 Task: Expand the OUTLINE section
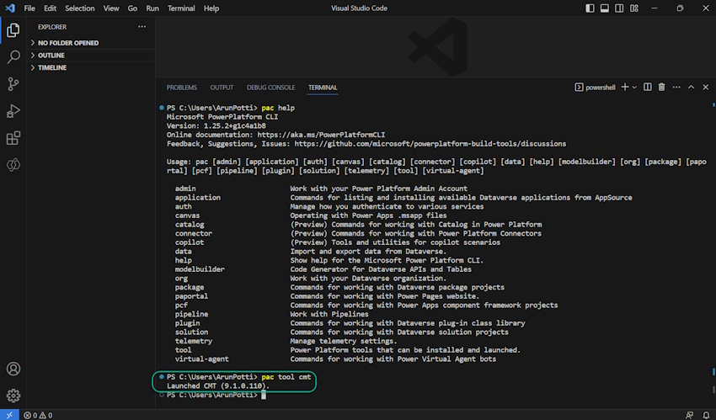51,56
